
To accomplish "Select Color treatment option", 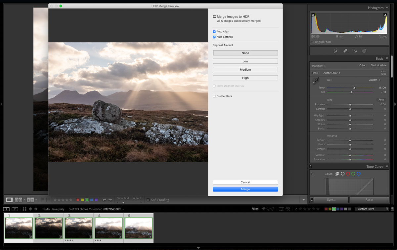I will pyautogui.click(x=362, y=65).
